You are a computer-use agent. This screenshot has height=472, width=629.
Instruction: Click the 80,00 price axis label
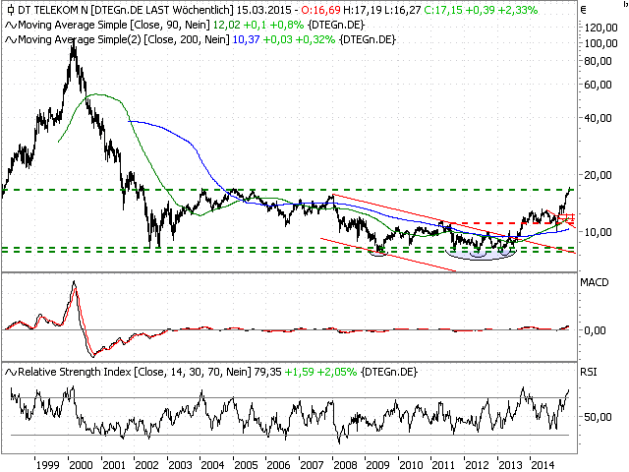(598, 61)
